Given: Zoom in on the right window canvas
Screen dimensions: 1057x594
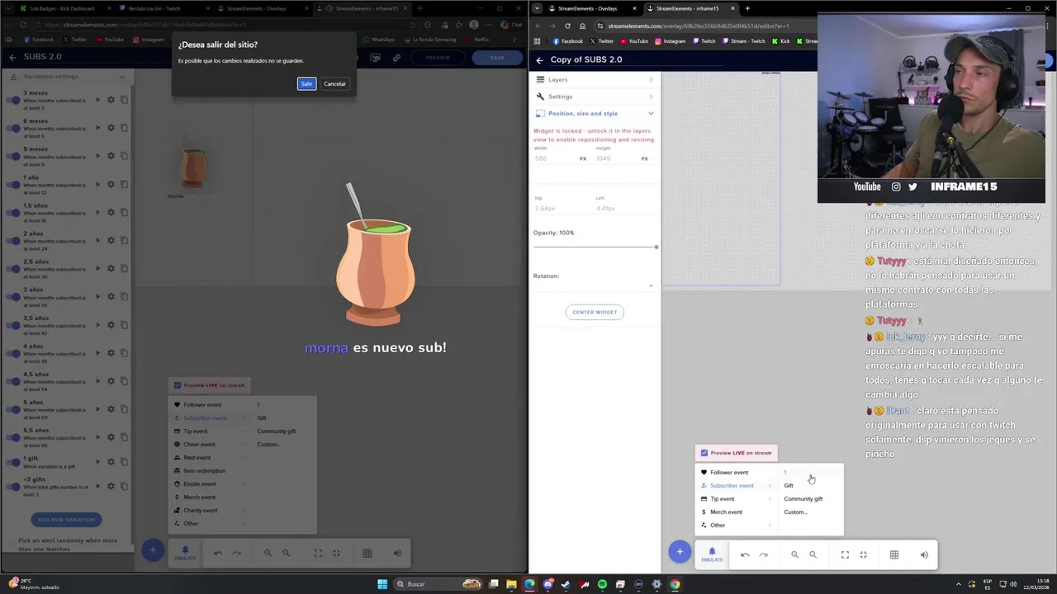Looking at the screenshot, I should tap(794, 554).
